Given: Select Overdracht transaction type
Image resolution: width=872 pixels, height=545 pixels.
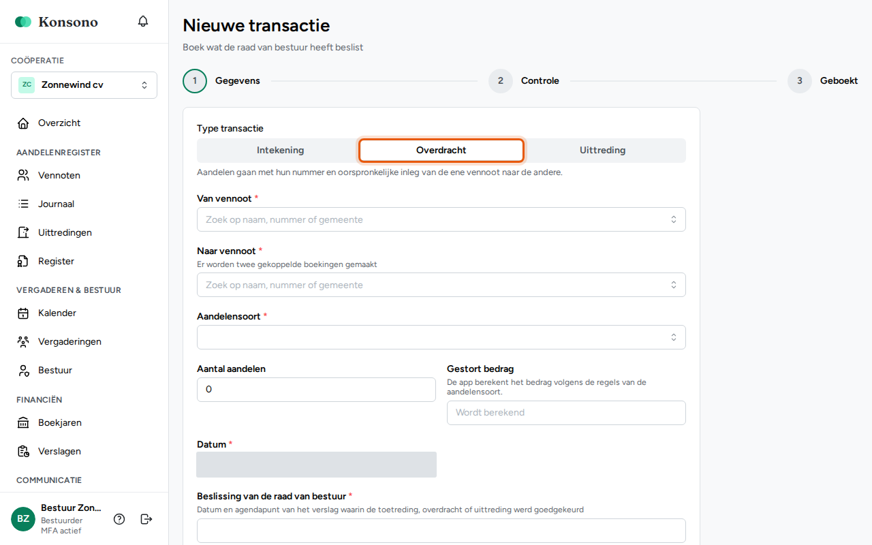Looking at the screenshot, I should pos(441,151).
